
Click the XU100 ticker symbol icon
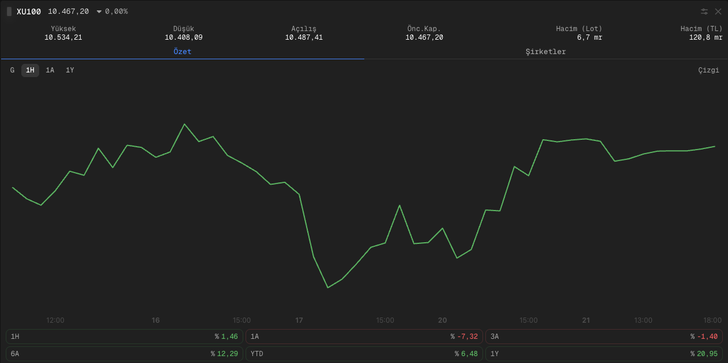click(8, 11)
